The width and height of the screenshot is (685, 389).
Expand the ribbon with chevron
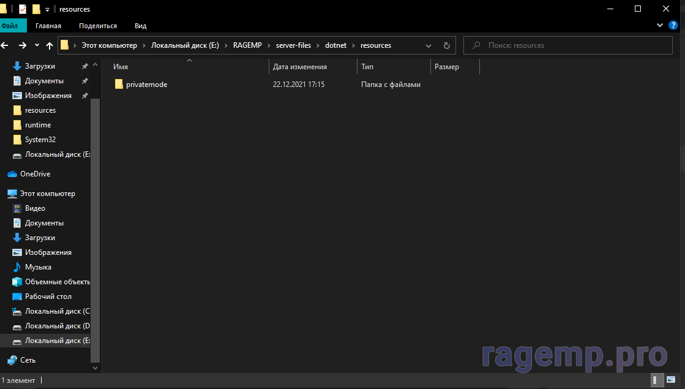660,25
